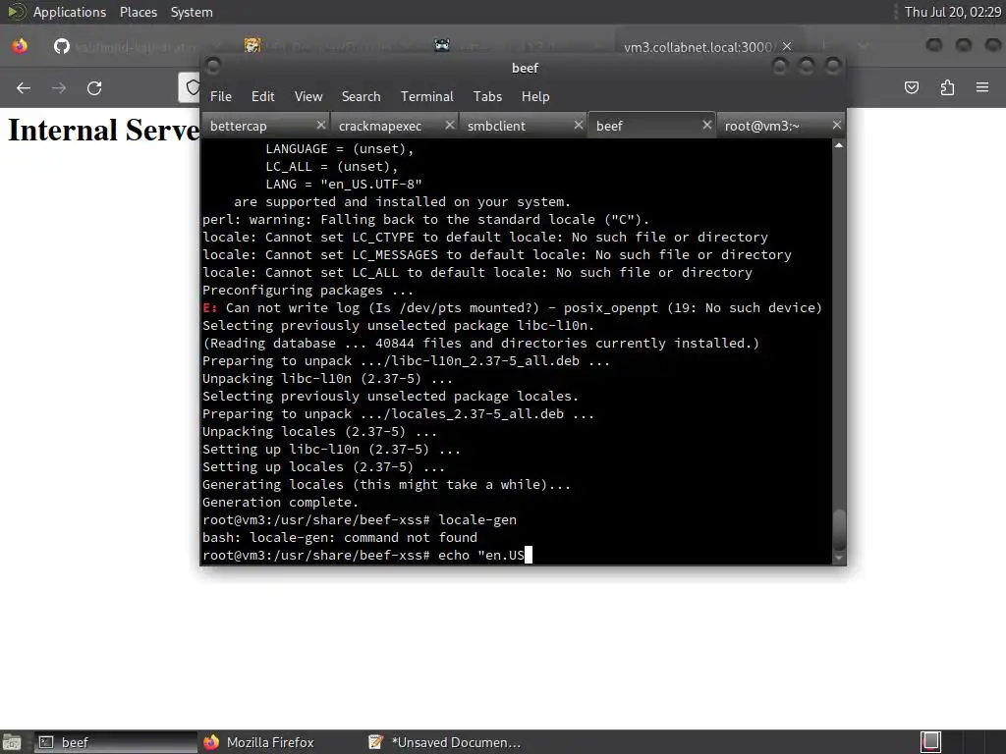This screenshot has width=1006, height=754.
Task: Click the beef taskbar button
Action: (x=116, y=742)
